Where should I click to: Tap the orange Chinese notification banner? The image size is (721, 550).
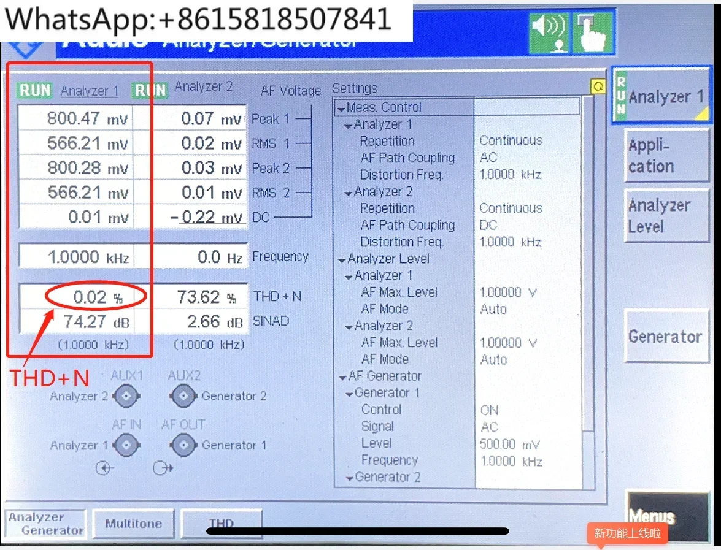(x=627, y=533)
